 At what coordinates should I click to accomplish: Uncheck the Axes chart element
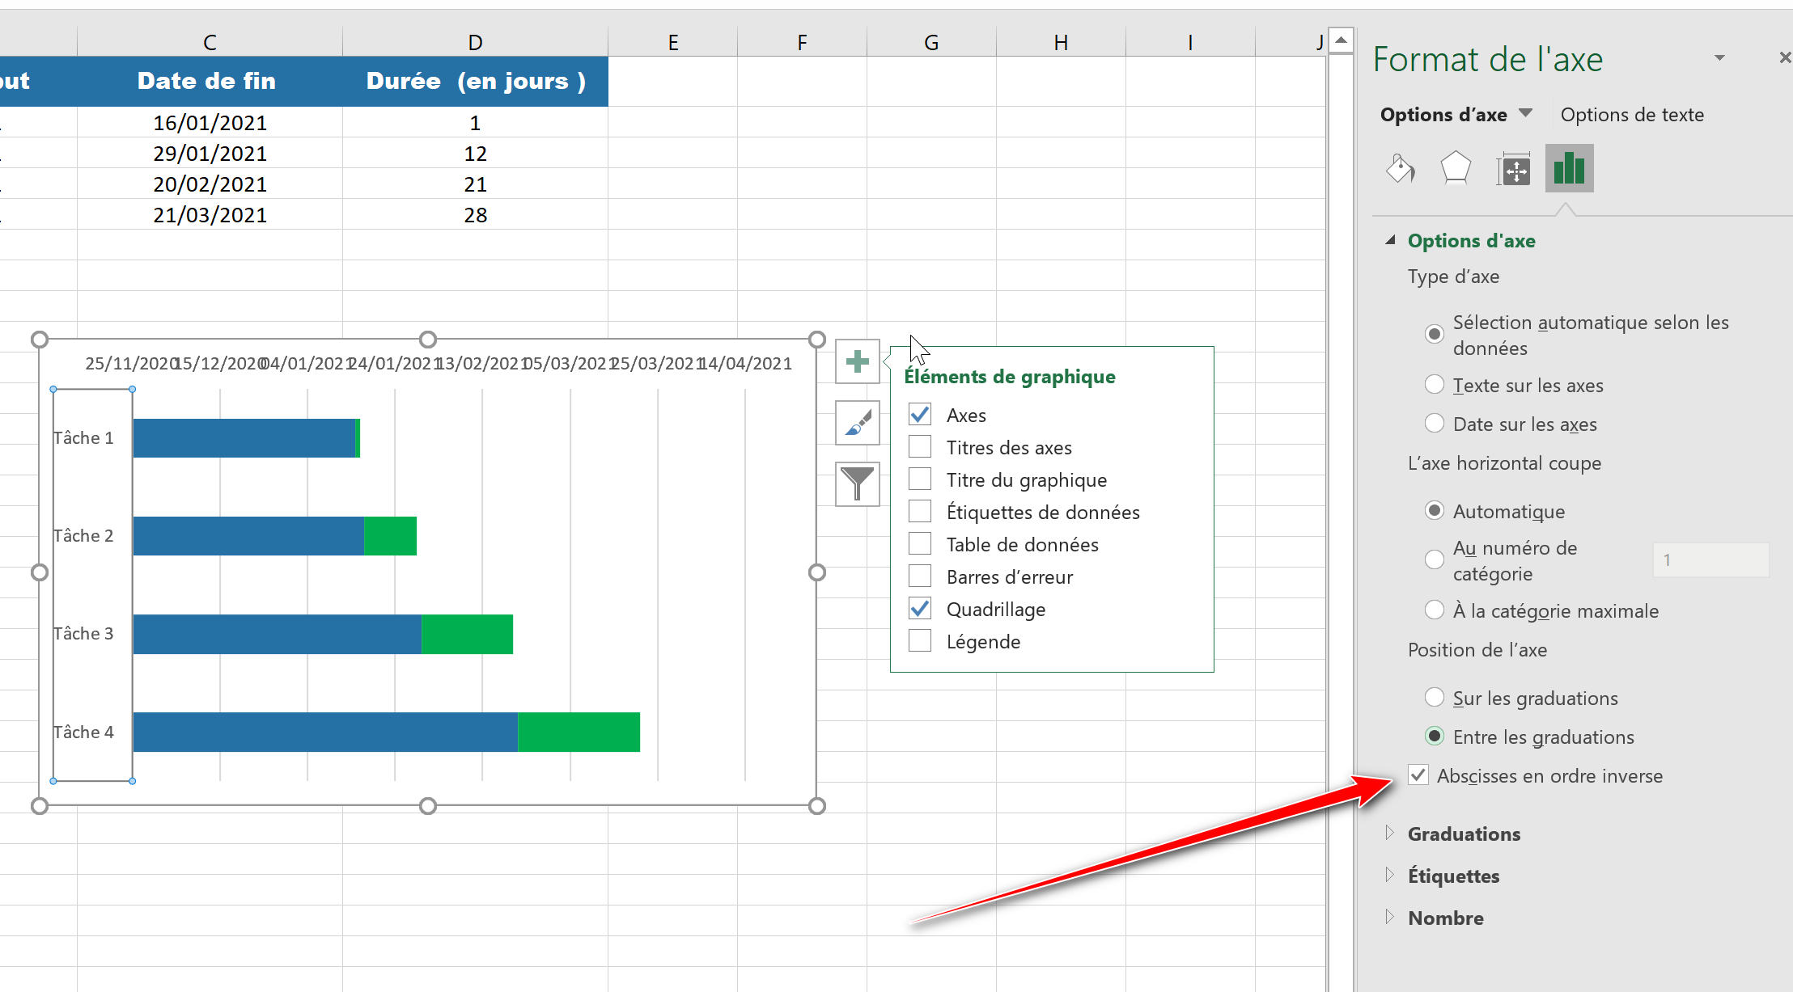(x=920, y=415)
